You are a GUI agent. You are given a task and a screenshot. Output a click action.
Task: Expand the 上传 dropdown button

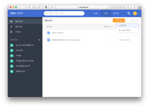[132, 20]
